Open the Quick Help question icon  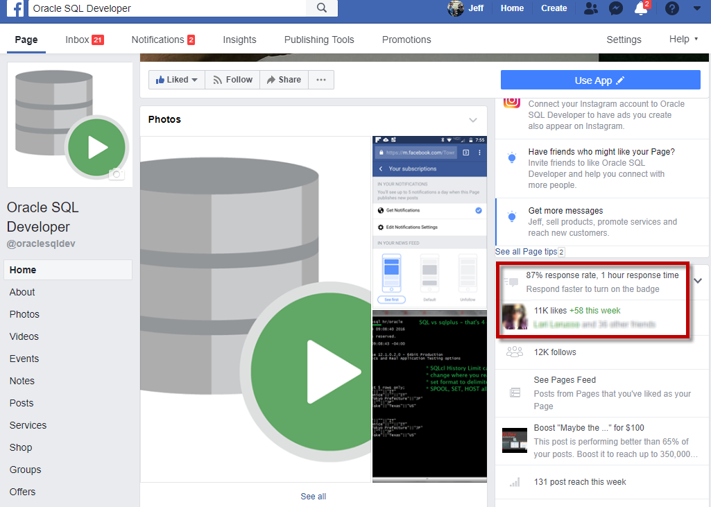(x=671, y=8)
